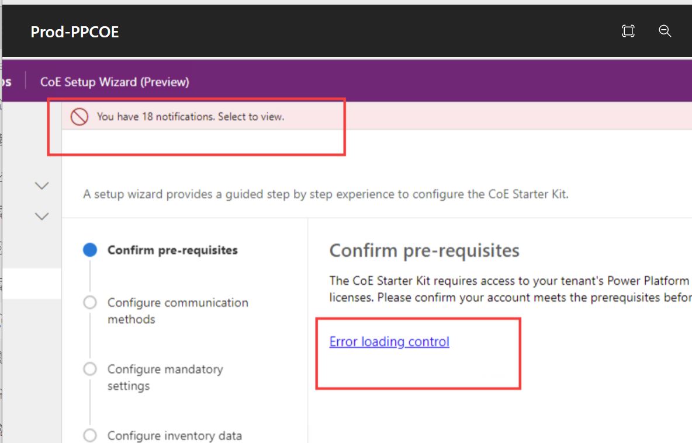
Task: Expand the upper chevron in the left panel
Action: 41,185
